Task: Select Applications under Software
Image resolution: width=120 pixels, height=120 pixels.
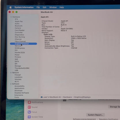Action: [19, 88]
